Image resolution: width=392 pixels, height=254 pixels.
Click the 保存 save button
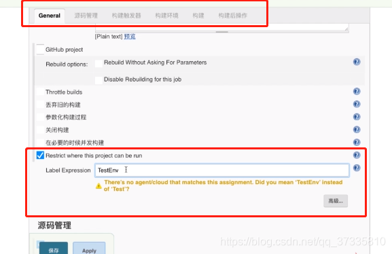pyautogui.click(x=54, y=249)
